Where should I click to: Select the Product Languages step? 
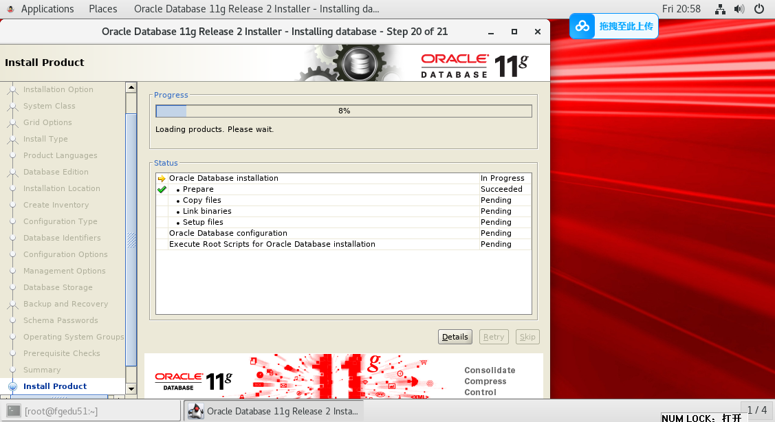pos(61,155)
